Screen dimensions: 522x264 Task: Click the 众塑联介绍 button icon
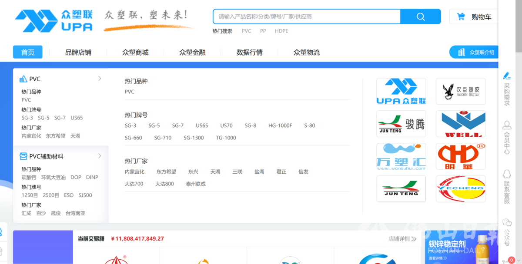click(462, 52)
